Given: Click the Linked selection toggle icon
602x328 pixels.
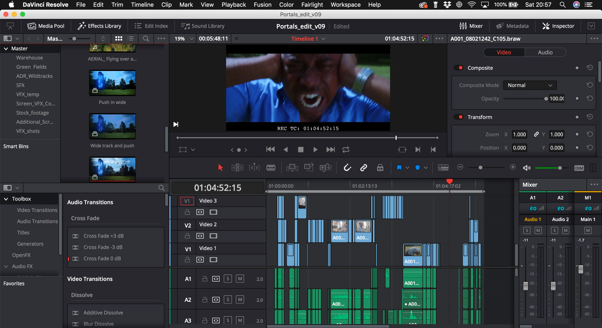Looking at the screenshot, I should point(363,167).
